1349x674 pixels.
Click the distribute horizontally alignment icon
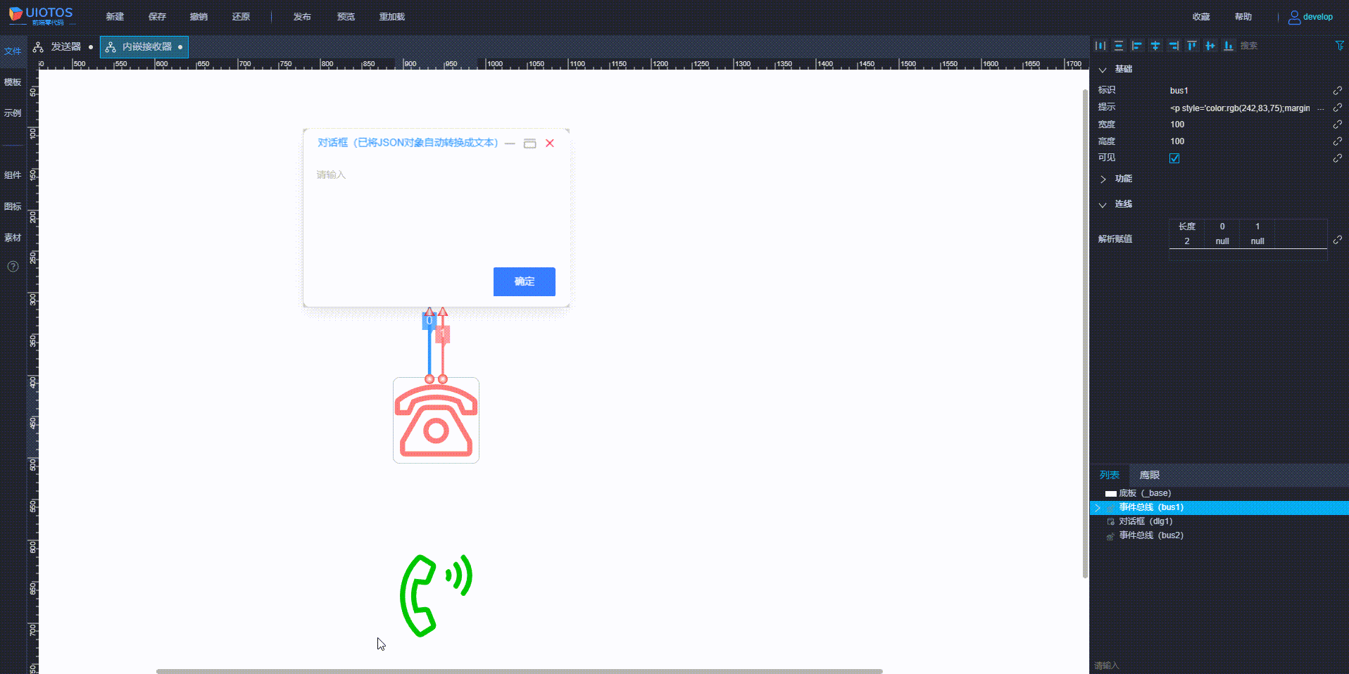1100,46
